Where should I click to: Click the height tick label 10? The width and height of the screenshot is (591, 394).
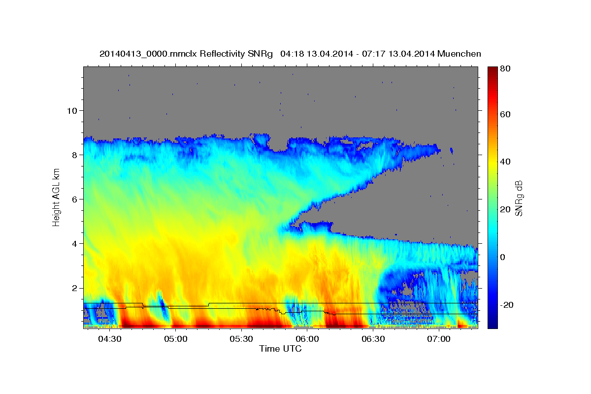73,110
